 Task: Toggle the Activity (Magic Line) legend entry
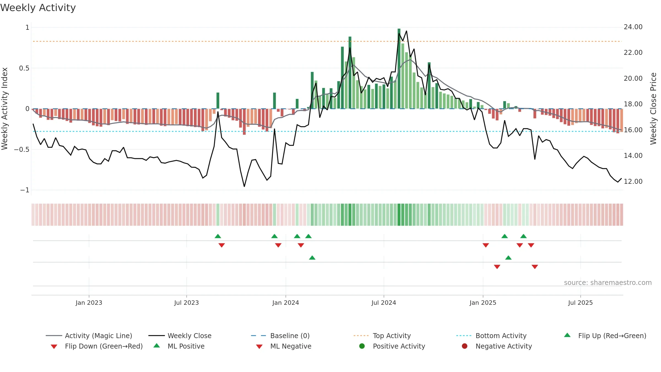(x=89, y=336)
